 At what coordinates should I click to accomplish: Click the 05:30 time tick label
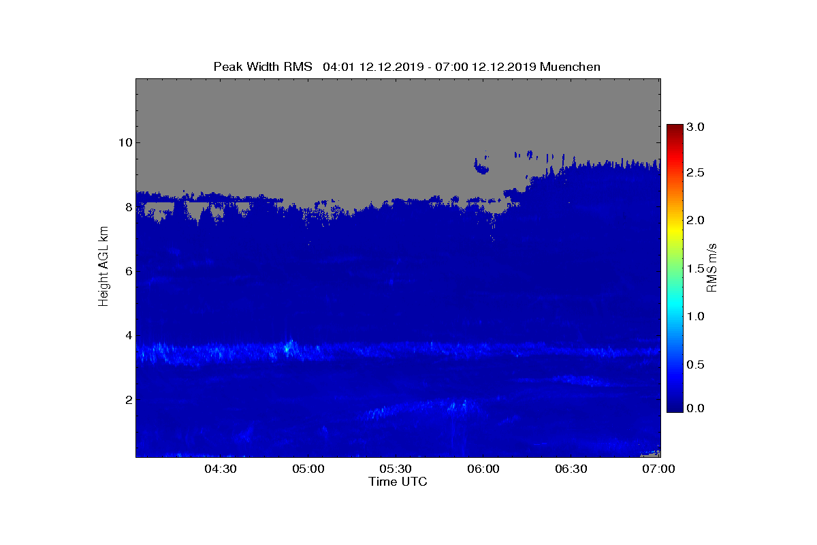(396, 469)
